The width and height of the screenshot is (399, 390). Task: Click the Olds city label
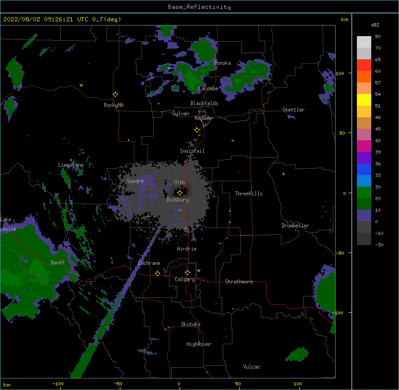tap(180, 182)
